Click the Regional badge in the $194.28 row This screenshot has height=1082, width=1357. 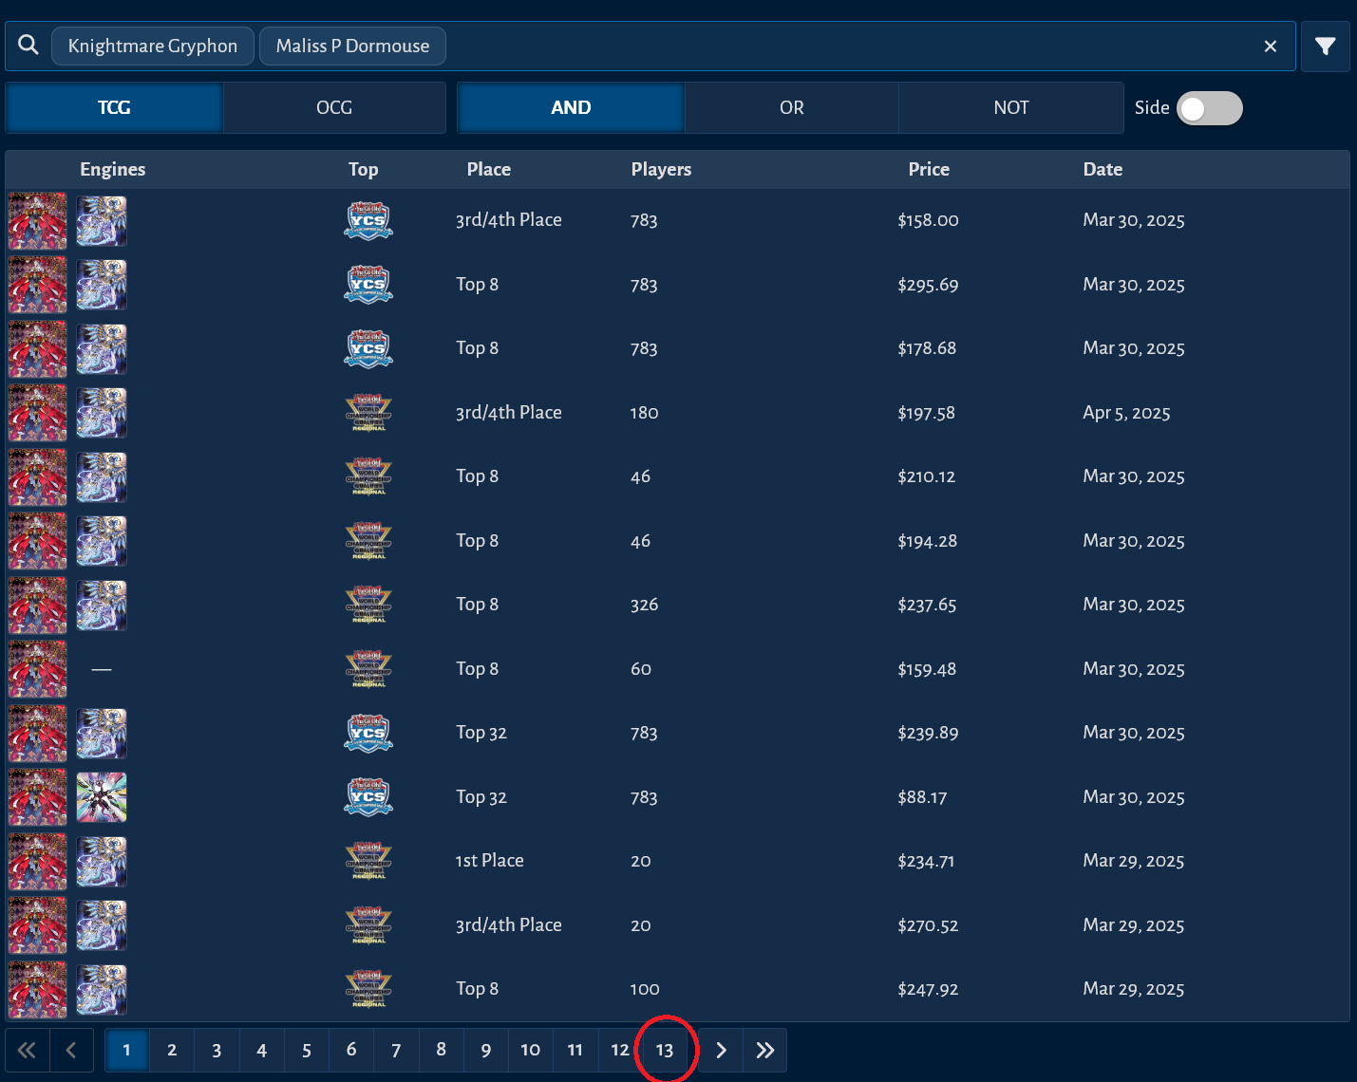368,540
